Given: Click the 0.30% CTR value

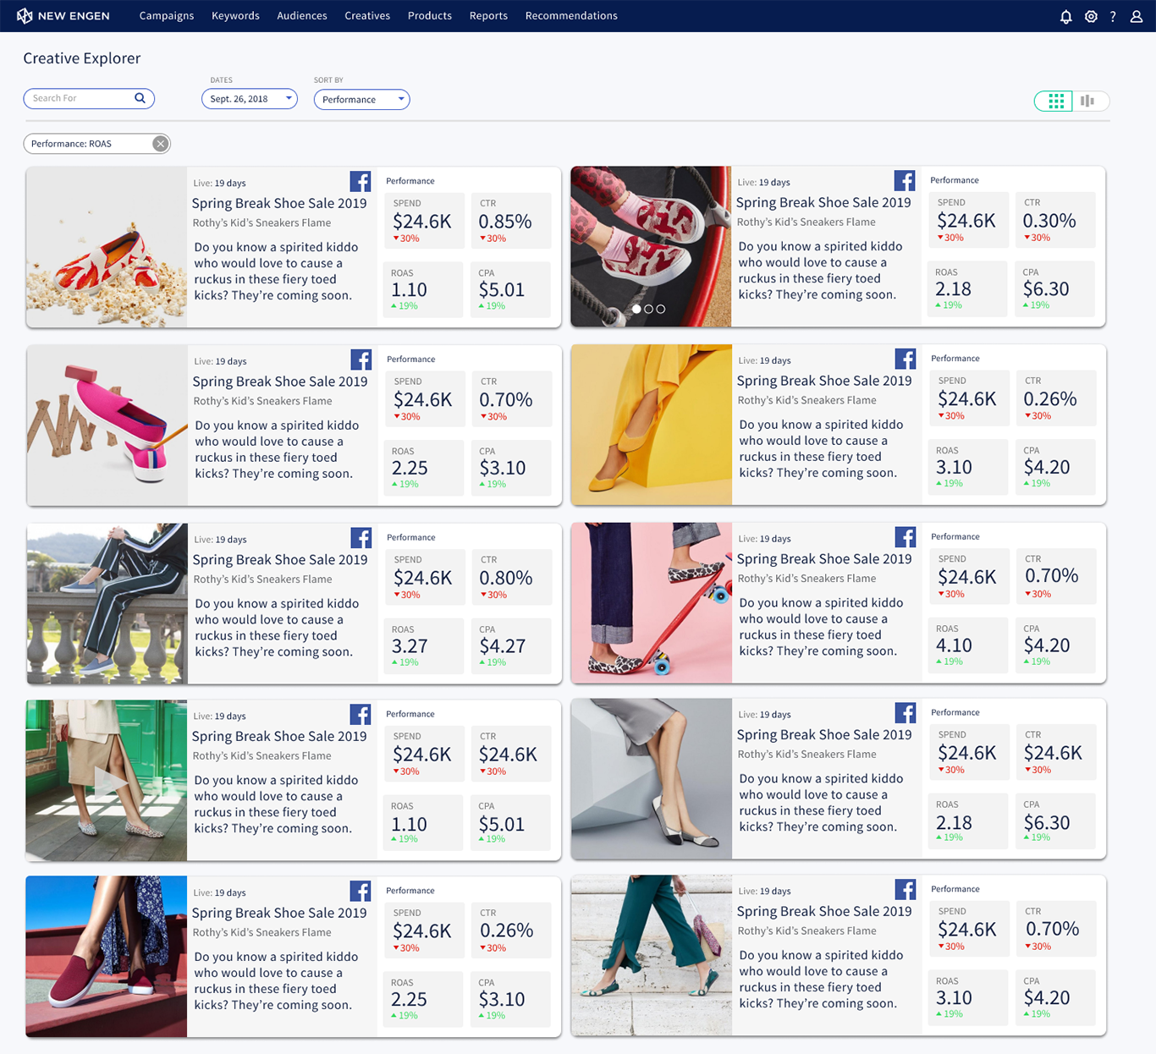Looking at the screenshot, I should tap(1049, 221).
